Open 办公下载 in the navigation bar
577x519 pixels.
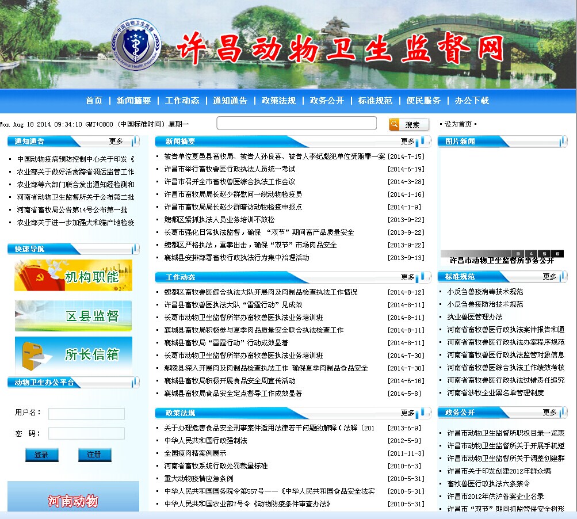472,101
